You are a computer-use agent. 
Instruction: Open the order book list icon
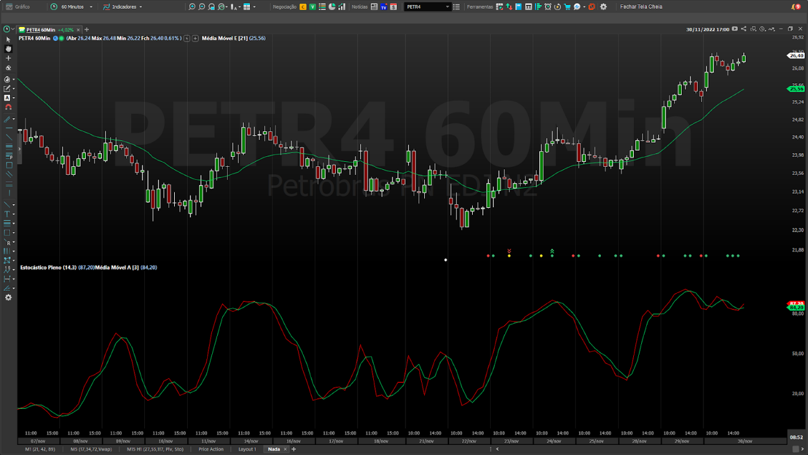point(322,7)
